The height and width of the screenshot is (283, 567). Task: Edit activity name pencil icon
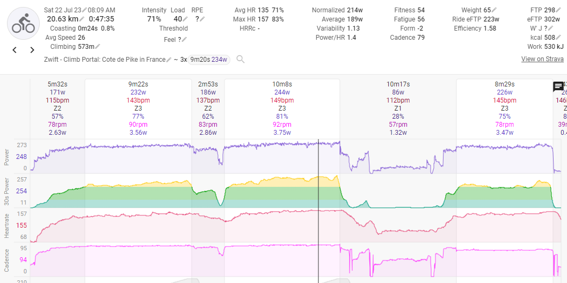(x=169, y=60)
